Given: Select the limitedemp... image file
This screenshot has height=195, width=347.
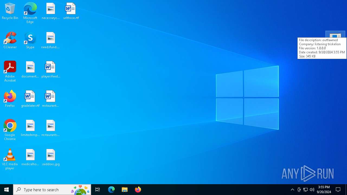Looking at the screenshot, I should tap(30, 128).
